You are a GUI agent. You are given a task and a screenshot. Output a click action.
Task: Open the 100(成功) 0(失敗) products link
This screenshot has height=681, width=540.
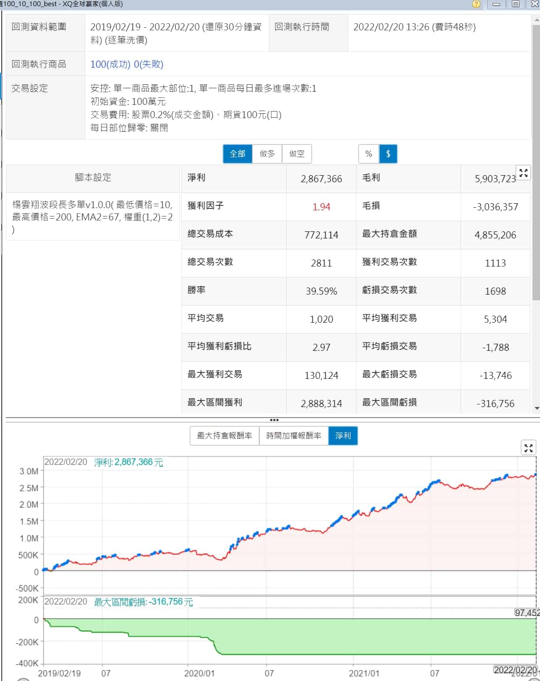126,64
